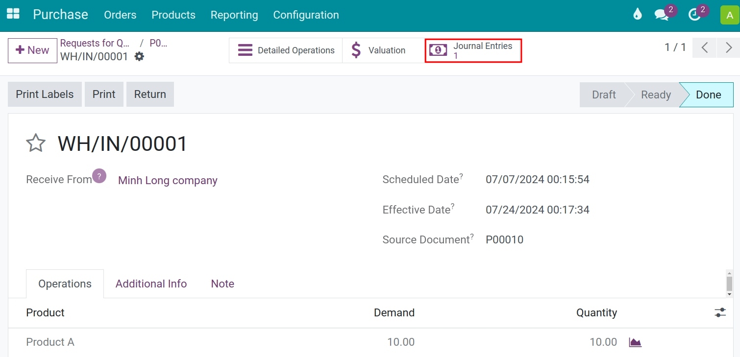Open the Valuation smart button
This screenshot has width=740, height=357.
(383, 50)
